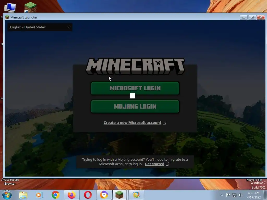
Task: Click the Get started migration link
Action: tap(154, 164)
